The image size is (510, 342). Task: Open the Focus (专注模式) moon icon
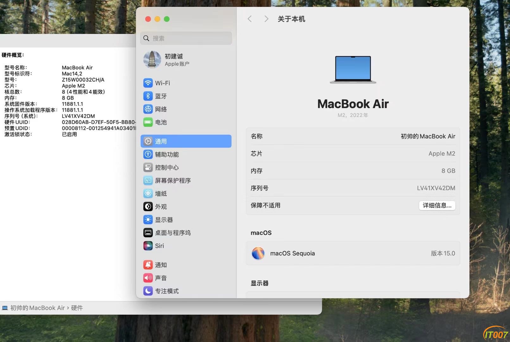coord(148,291)
